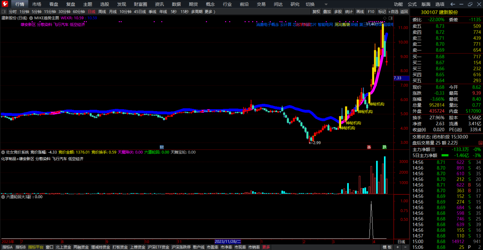Click the red app logo icon
This screenshot has height=250, width=483.
[x=5, y=4]
